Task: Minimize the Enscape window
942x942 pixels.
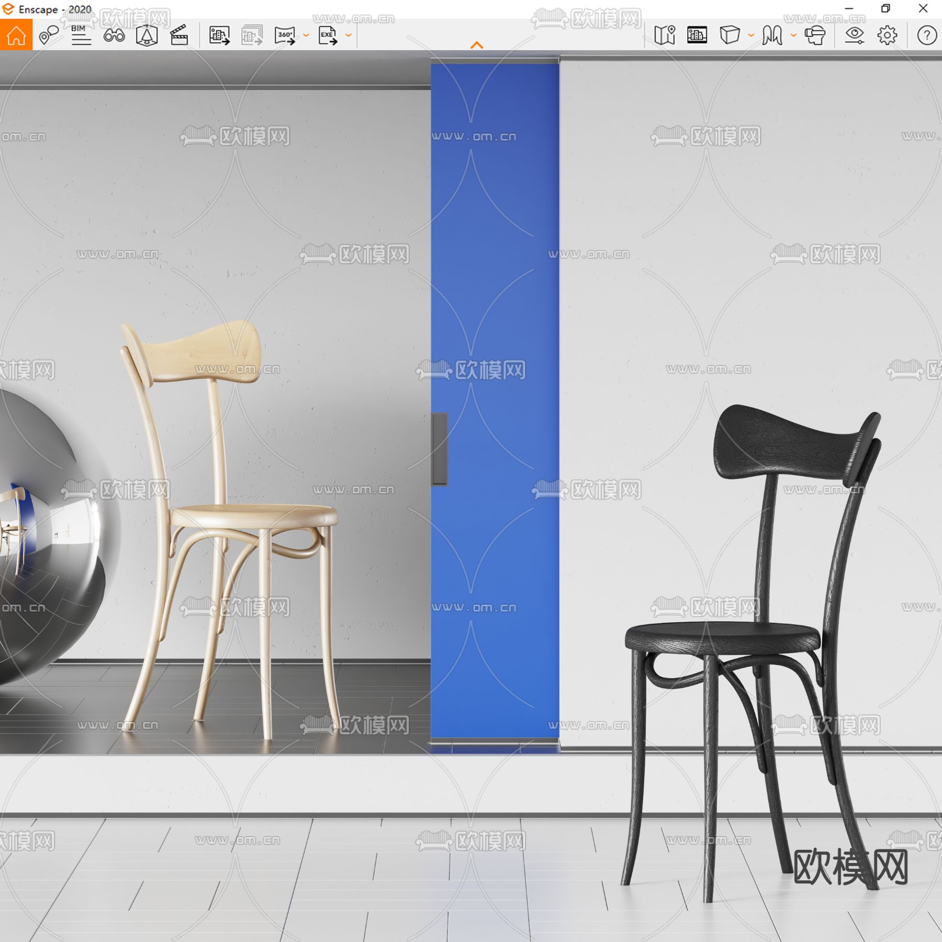Action: tap(849, 9)
